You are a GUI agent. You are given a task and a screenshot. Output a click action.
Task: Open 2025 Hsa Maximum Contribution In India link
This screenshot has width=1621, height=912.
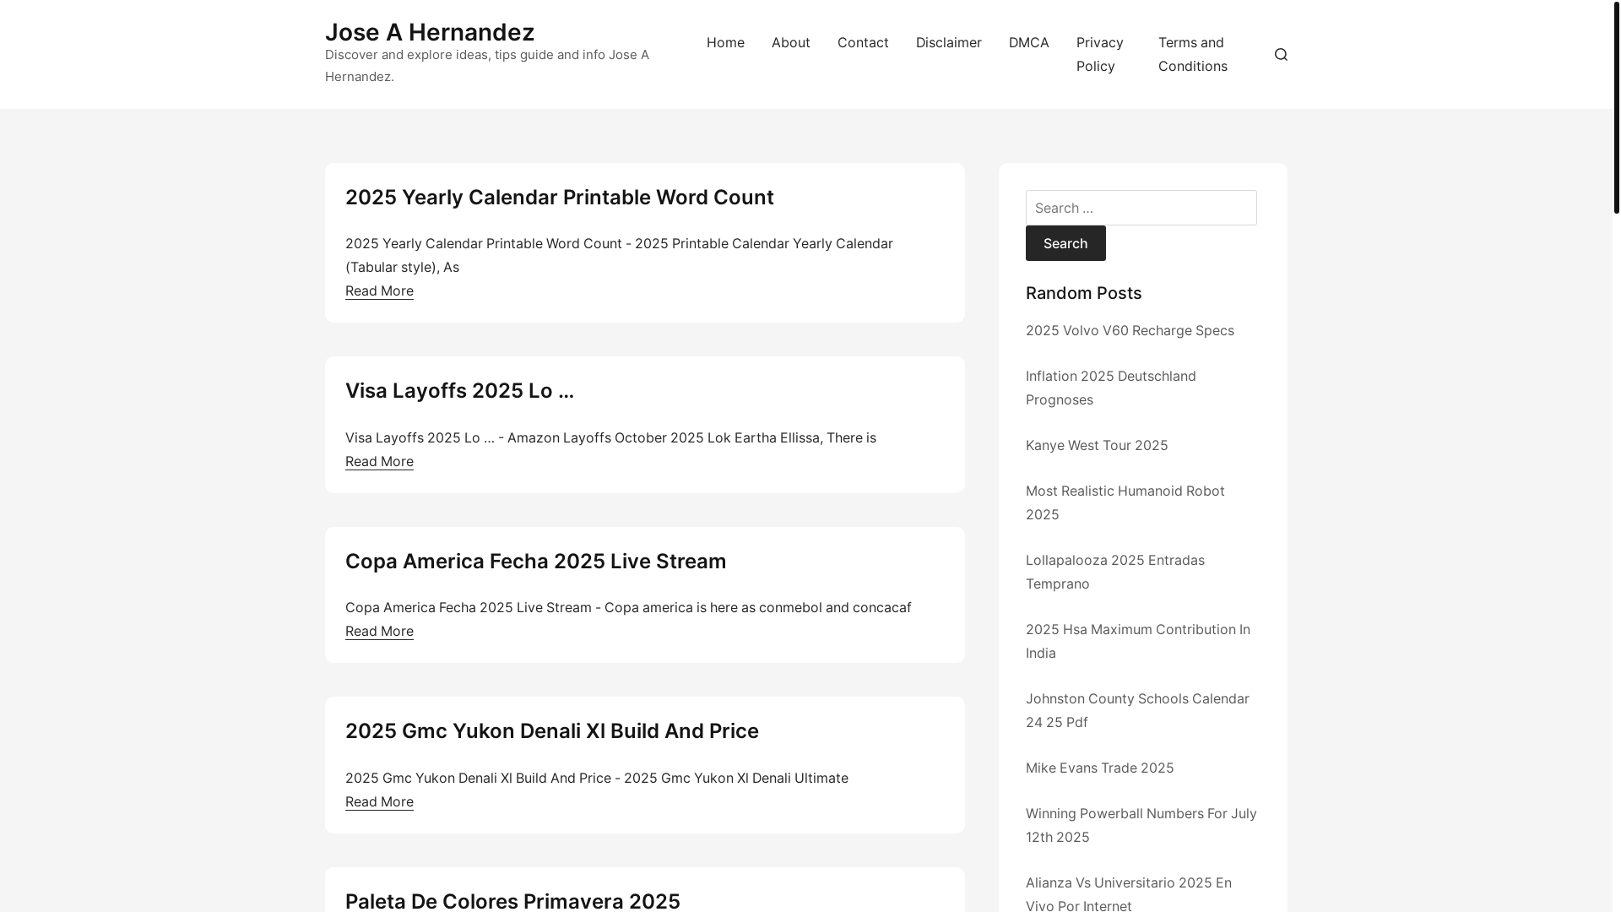(1138, 641)
